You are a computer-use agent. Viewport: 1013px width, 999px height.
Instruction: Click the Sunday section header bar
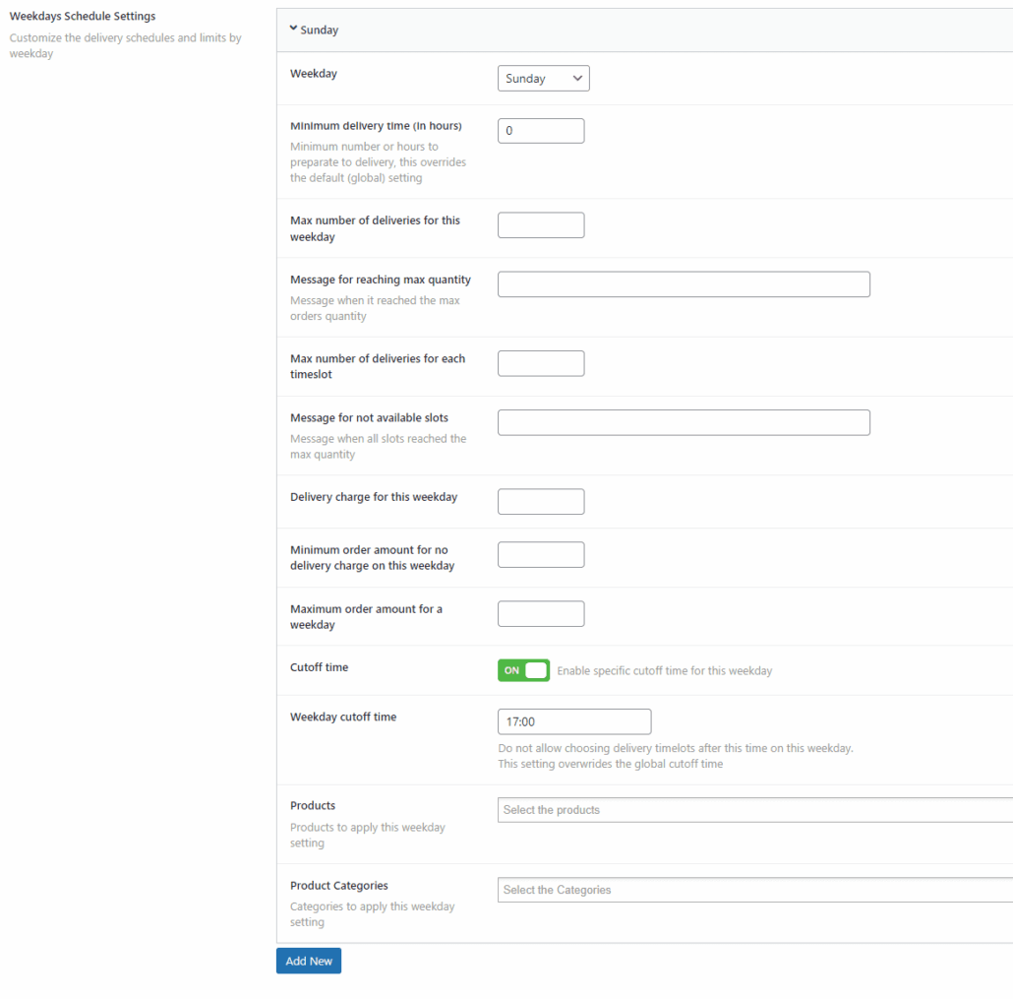pyautogui.click(x=639, y=30)
